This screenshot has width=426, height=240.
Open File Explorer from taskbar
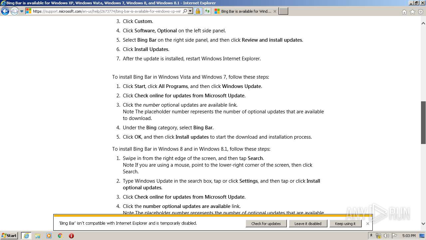click(38, 236)
